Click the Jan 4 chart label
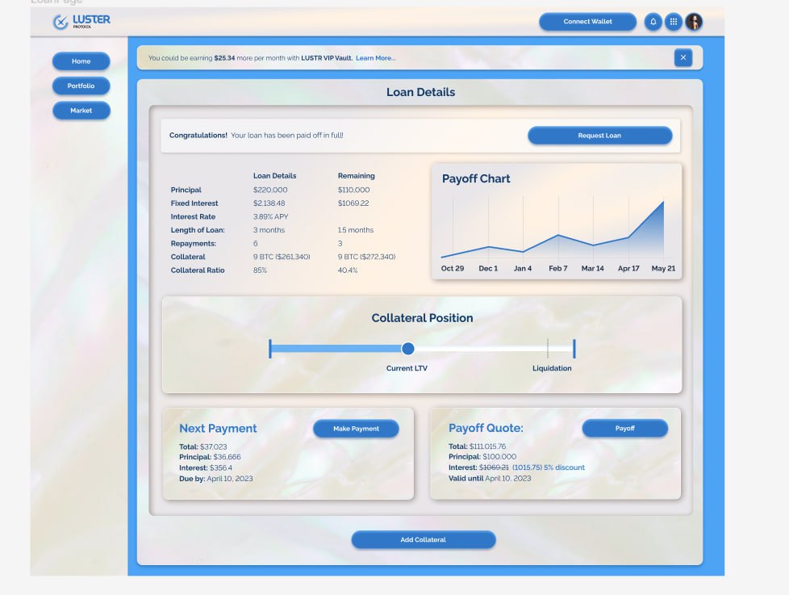The height and width of the screenshot is (595, 789). pos(523,268)
